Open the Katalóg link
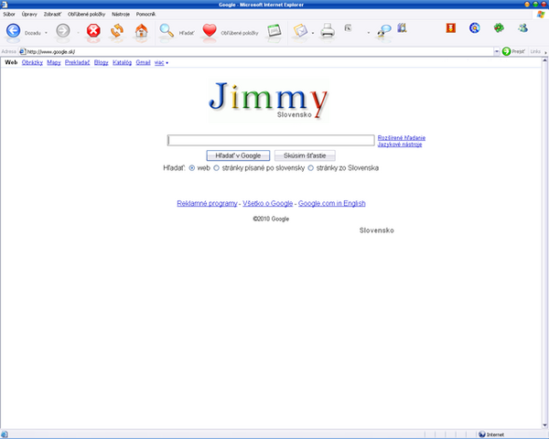The height and width of the screenshot is (439, 549). (123, 63)
